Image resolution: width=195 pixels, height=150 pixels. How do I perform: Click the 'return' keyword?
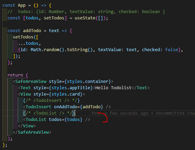tap(15, 75)
